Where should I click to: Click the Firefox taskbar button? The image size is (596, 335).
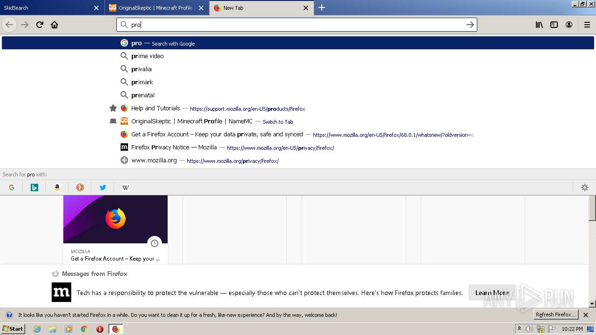coord(116,329)
